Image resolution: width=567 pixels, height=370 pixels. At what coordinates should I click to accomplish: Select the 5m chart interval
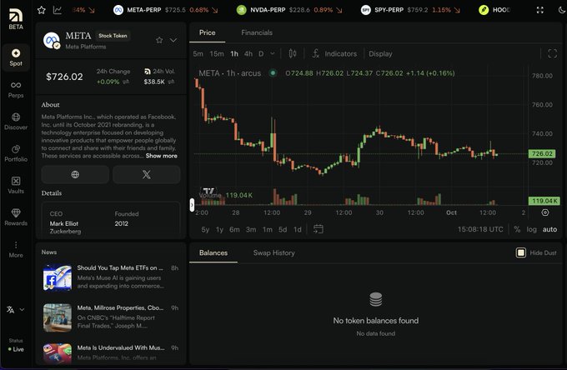198,54
